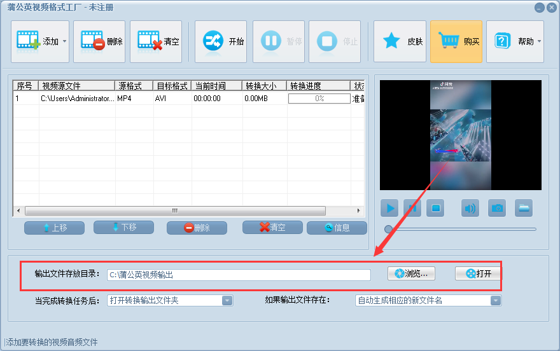Stop the preview playback
Viewport: 560px width, 351px height.
coord(436,208)
